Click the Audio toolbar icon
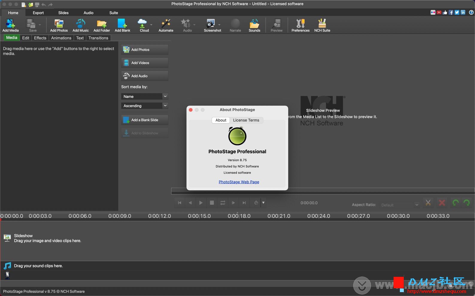Viewport: 475px width, 296px height. pyautogui.click(x=187, y=25)
